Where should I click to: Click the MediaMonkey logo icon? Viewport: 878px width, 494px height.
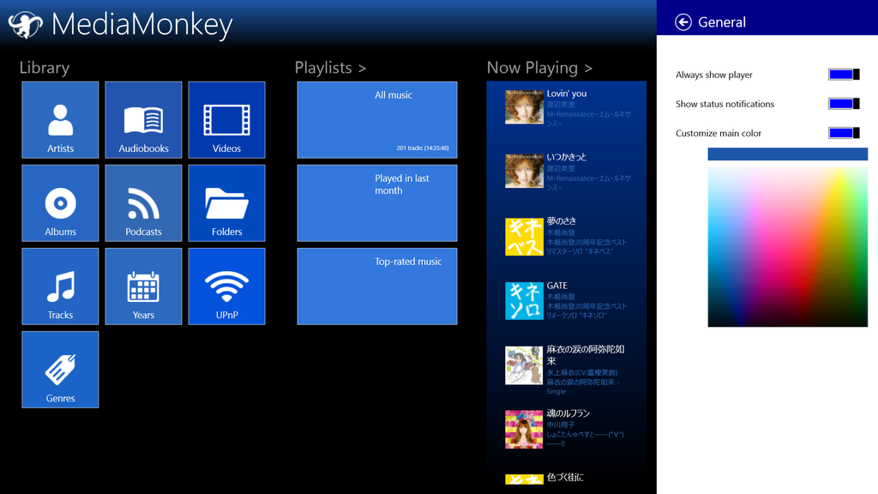coord(25,25)
